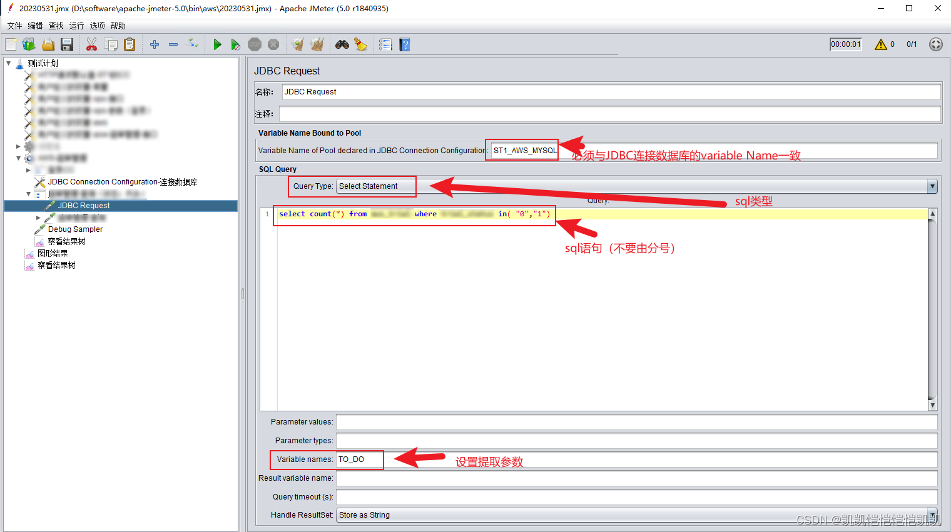Expand all nodes with plus icon
This screenshot has height=532, width=951.
click(155, 44)
